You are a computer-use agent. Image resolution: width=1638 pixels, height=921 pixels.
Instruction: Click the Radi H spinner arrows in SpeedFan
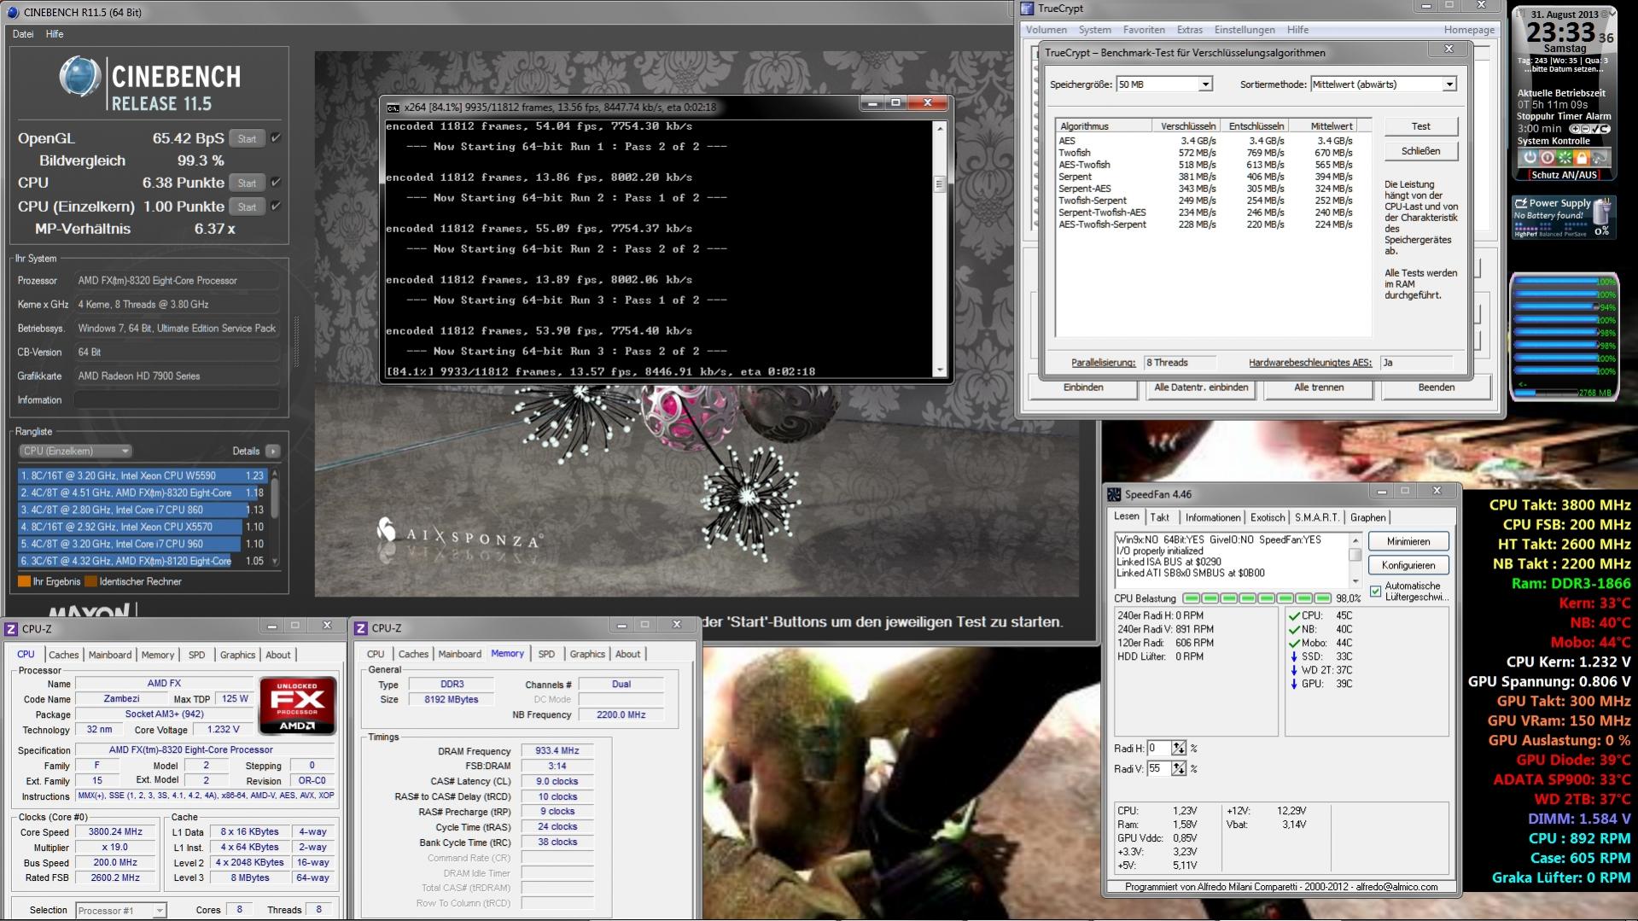pos(1178,749)
